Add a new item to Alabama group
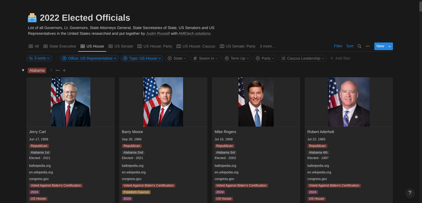Viewport: 422px width, 203px height. click(64, 71)
